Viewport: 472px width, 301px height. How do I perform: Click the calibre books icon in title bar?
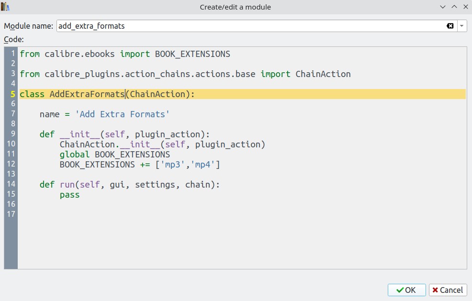(5, 7)
